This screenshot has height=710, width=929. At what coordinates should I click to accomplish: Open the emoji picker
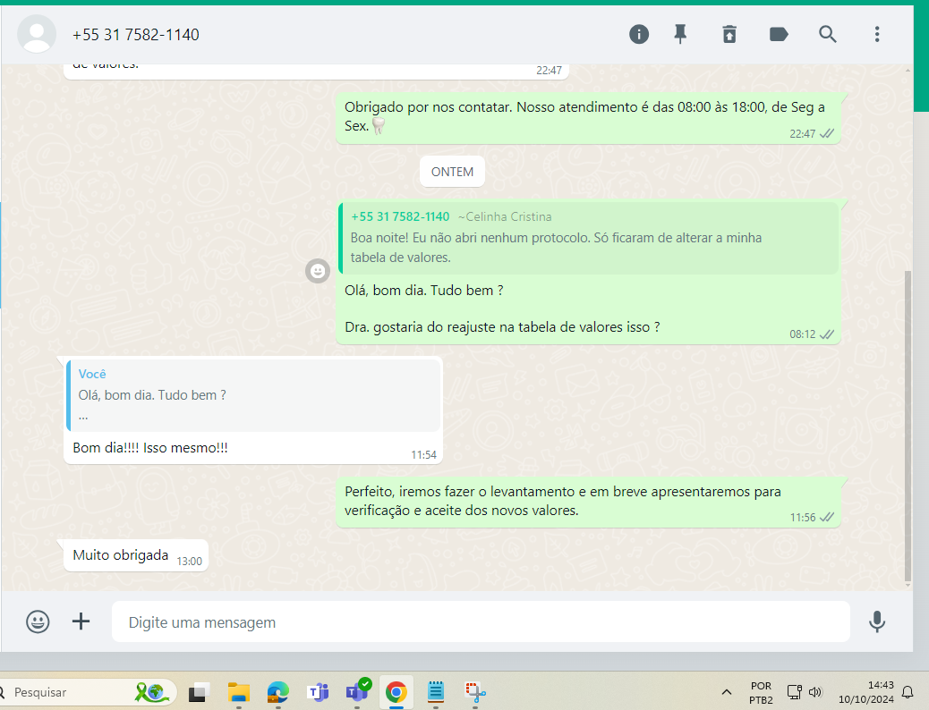point(38,621)
